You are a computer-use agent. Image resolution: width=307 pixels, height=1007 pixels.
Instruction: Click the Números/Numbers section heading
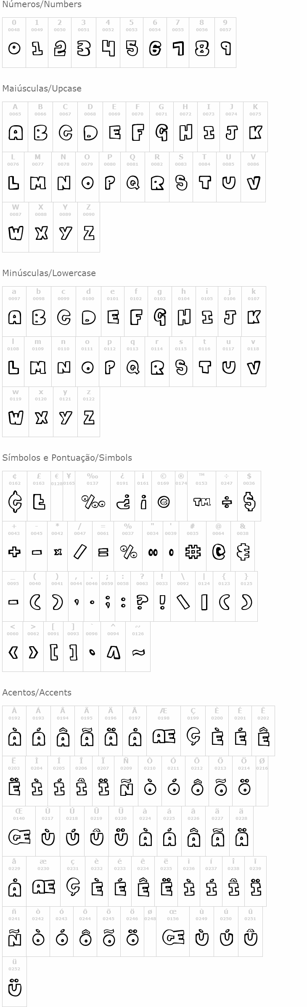click(42, 5)
